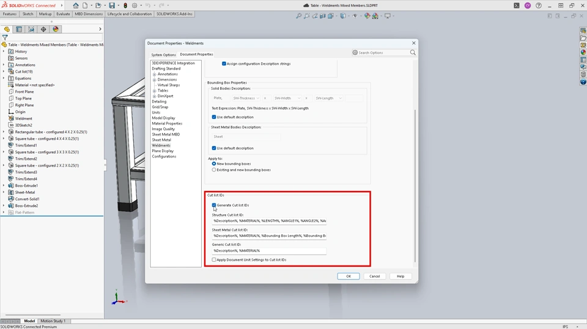The image size is (587, 329).
Task: Open the ConfigurationManager tab icon
Action: coord(31,29)
